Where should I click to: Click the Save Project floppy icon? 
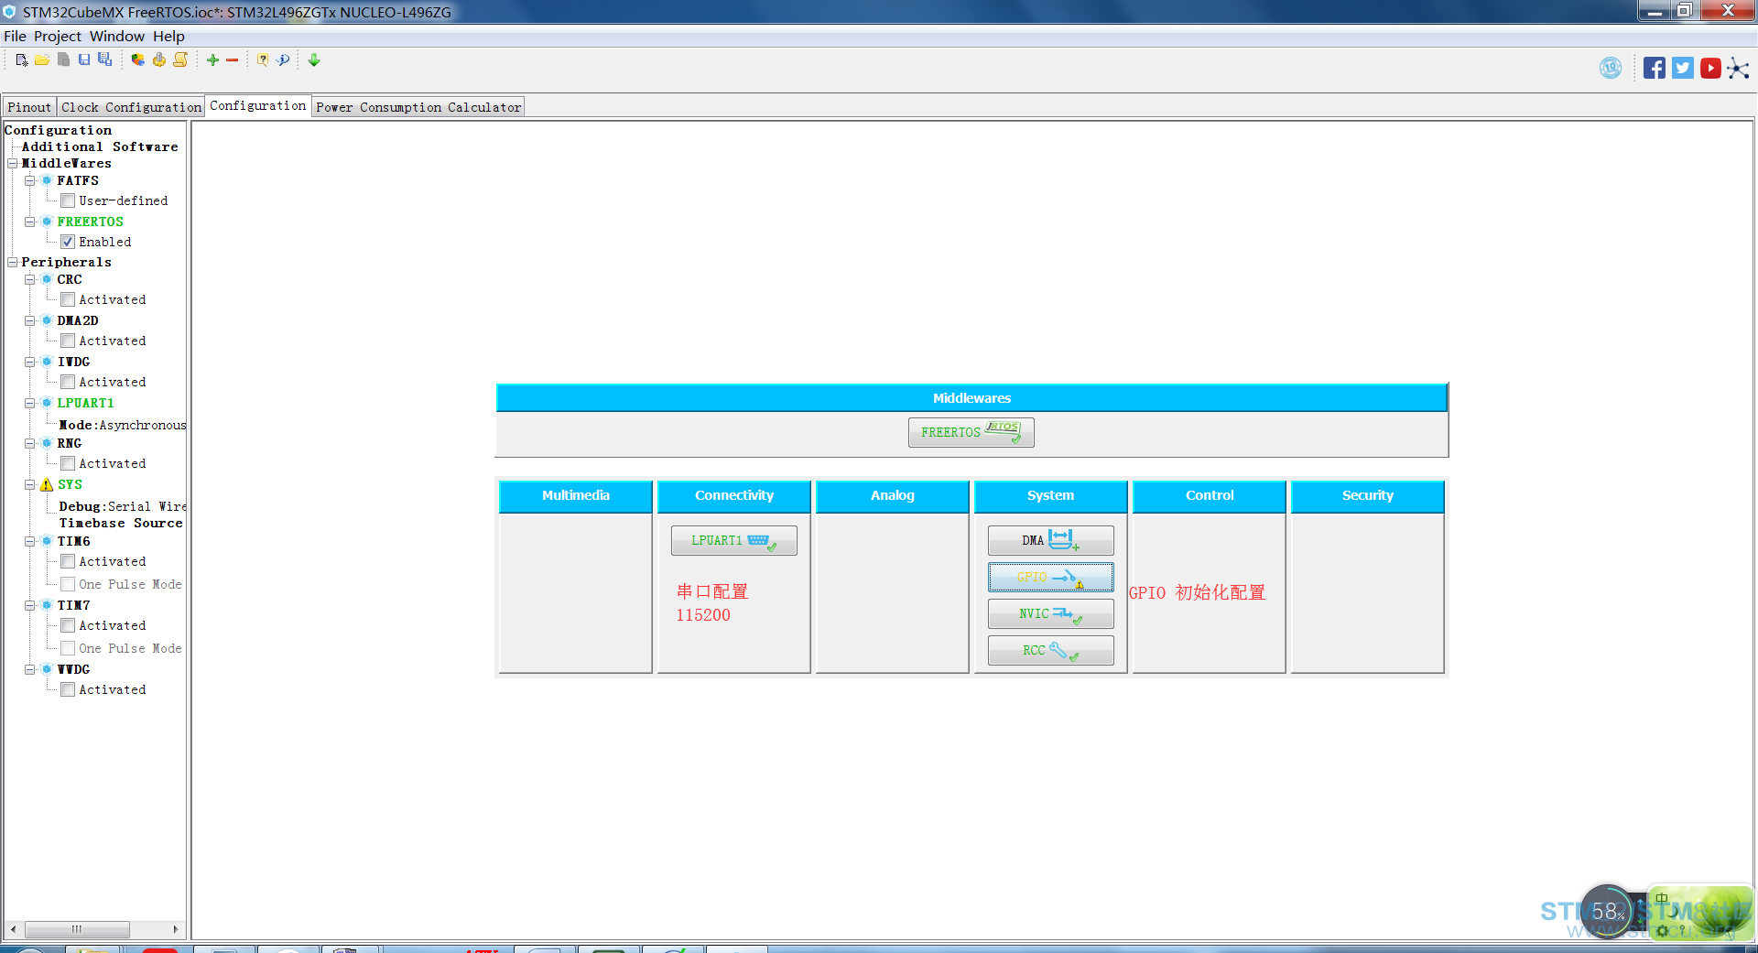84,60
